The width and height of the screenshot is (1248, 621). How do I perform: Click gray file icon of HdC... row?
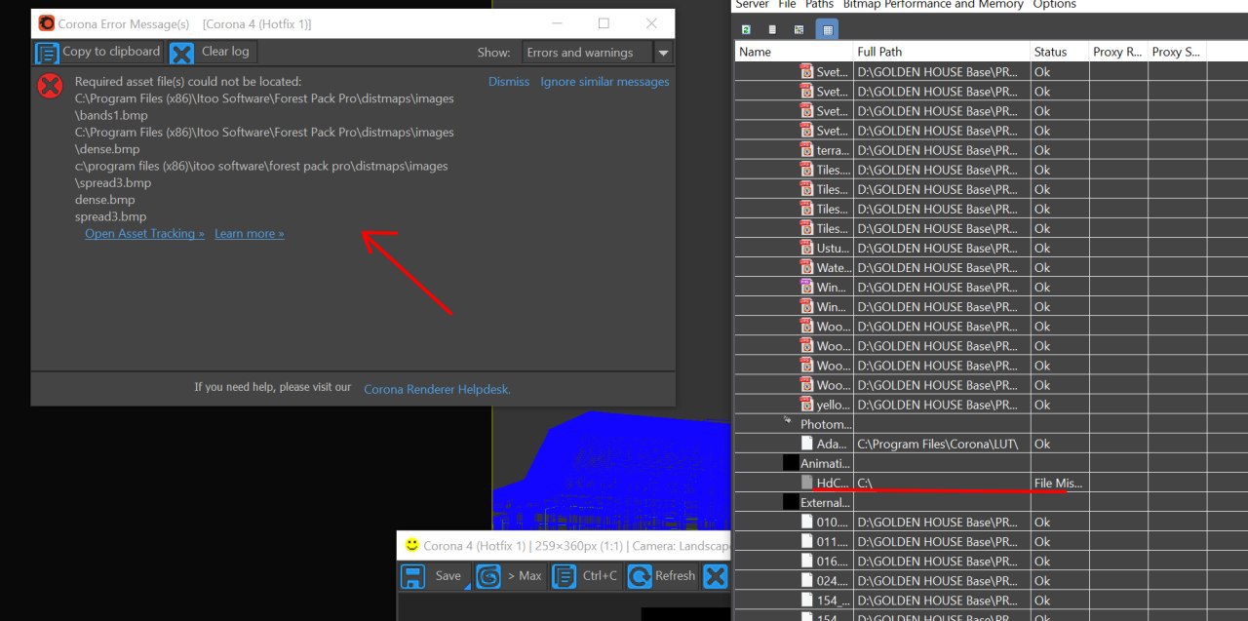806,483
